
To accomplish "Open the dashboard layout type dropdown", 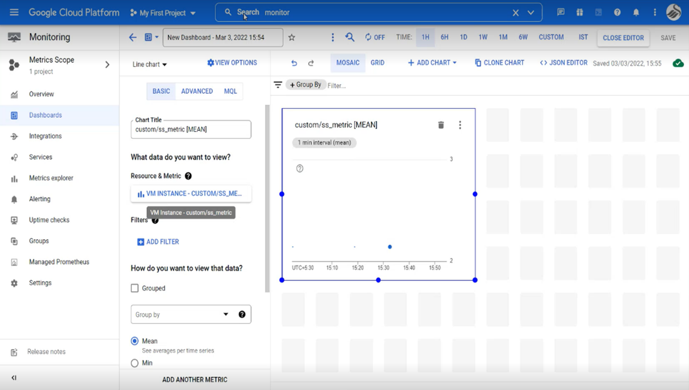I will click(x=152, y=38).
